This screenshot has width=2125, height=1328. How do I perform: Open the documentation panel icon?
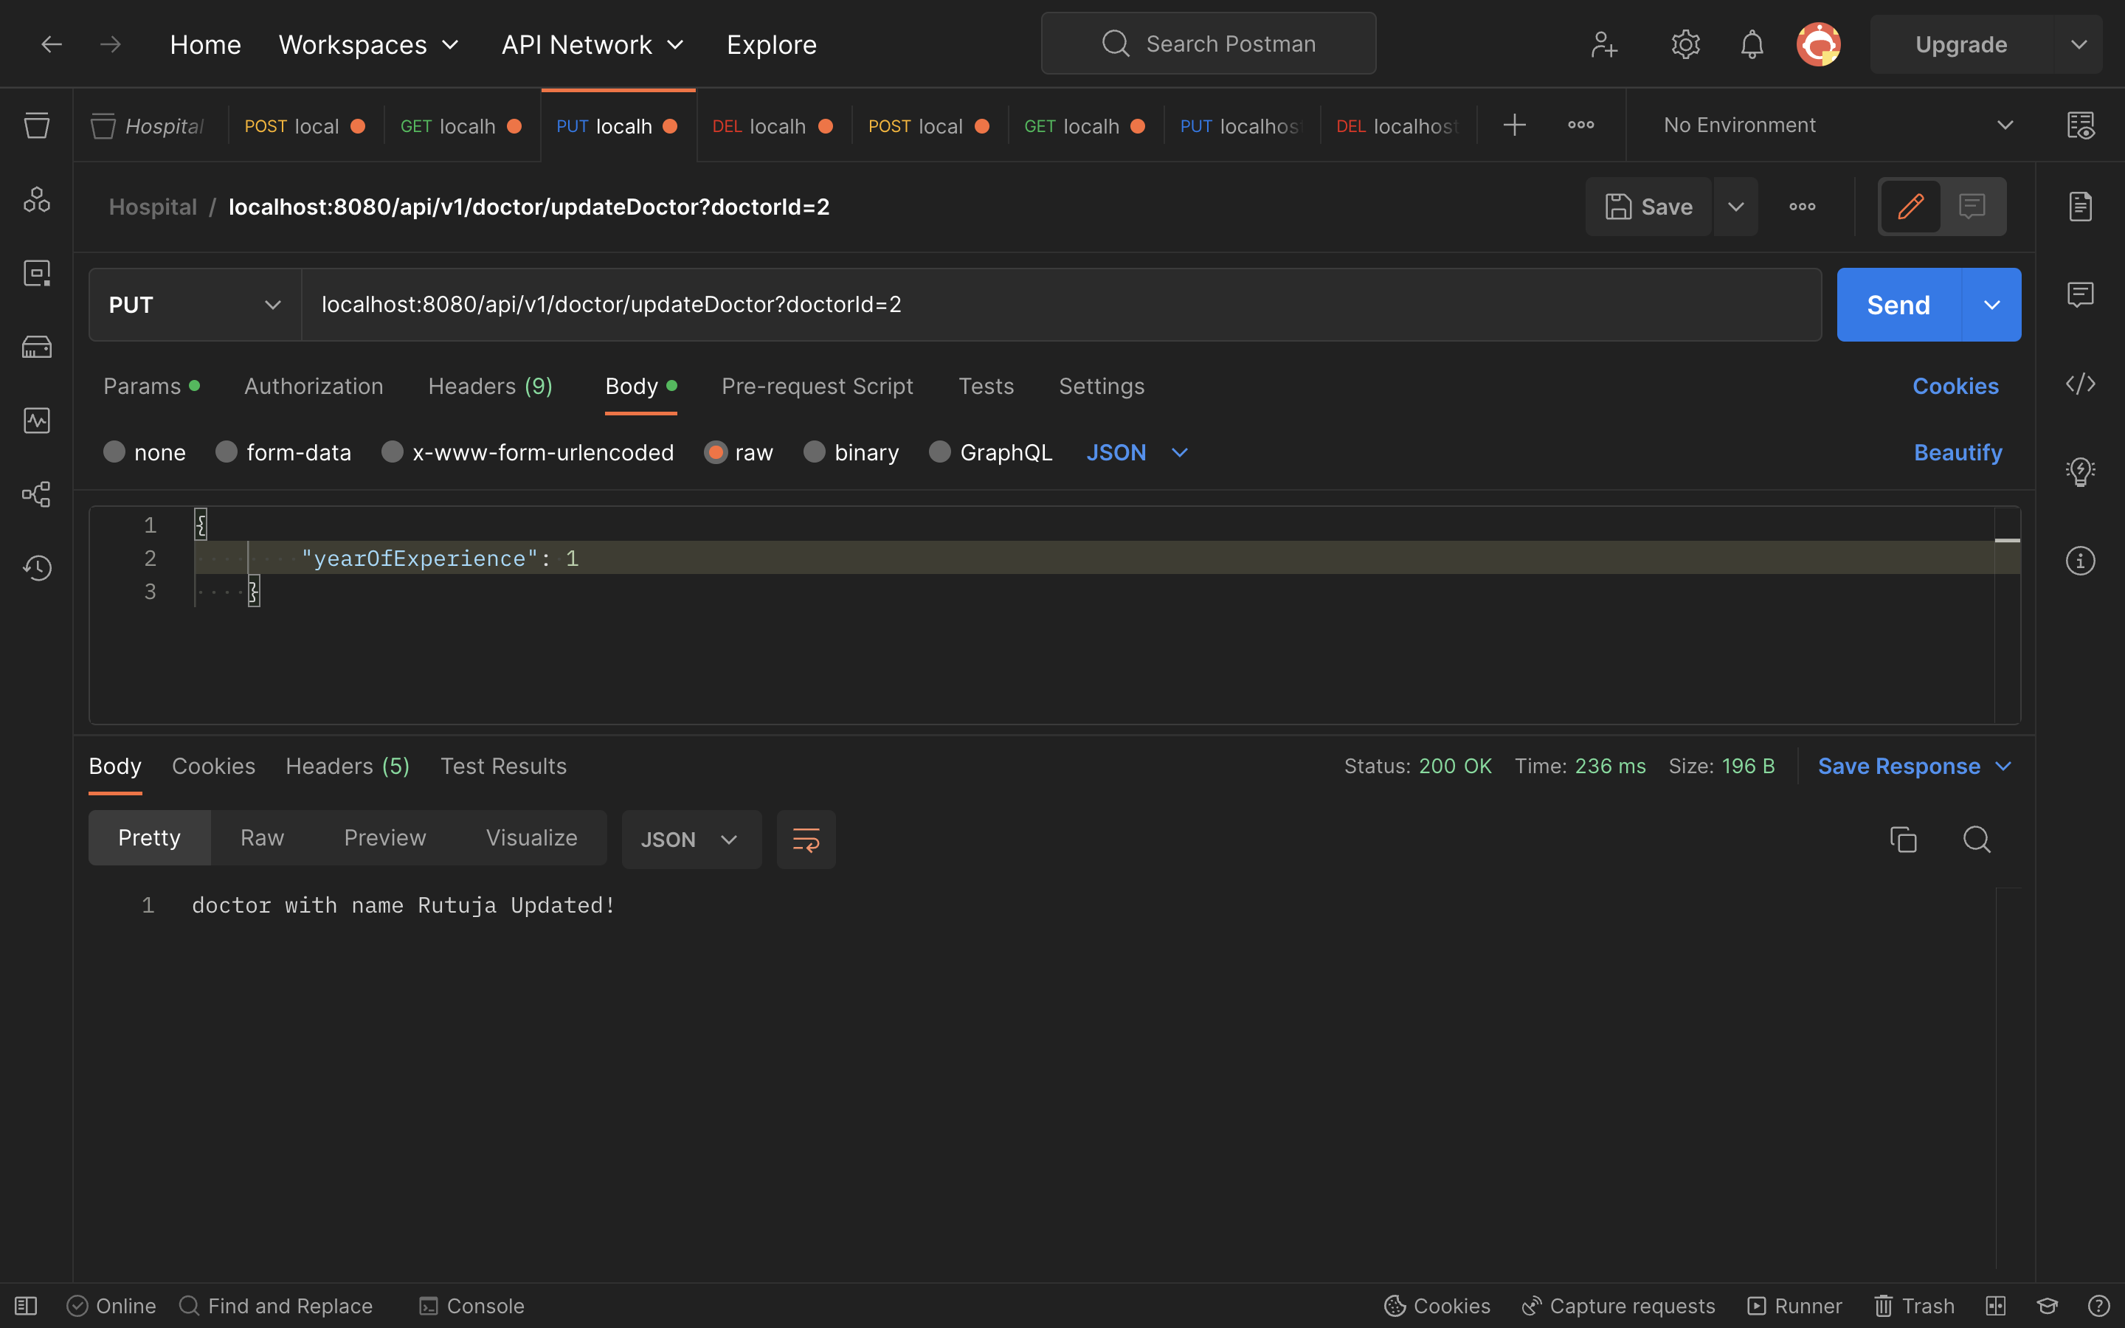[2080, 207]
